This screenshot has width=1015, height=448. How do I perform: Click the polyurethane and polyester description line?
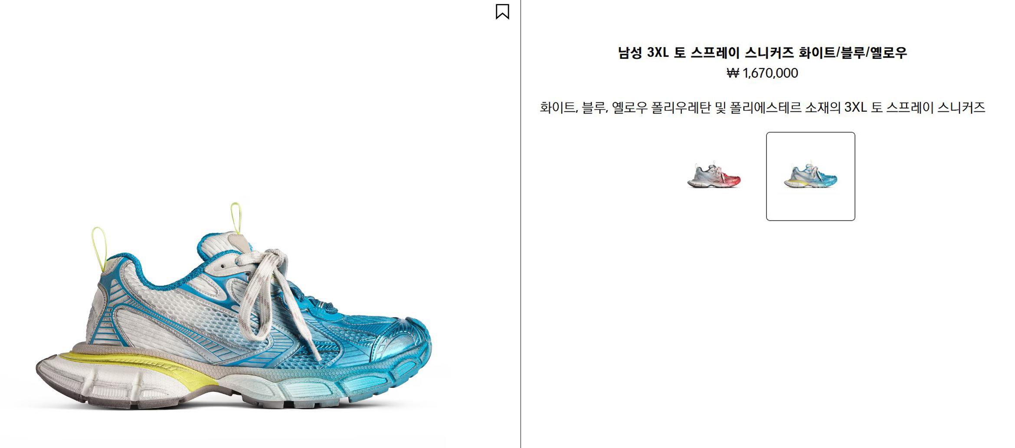tap(762, 107)
